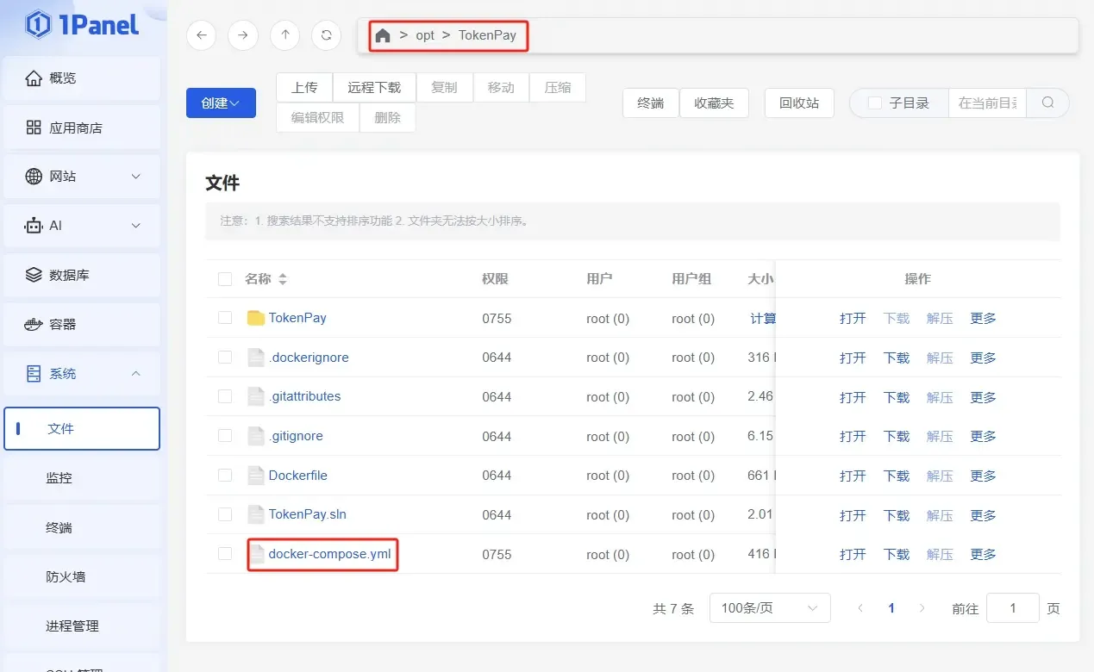Image resolution: width=1094 pixels, height=672 pixels.
Task: Click 更多 for .gitignore row
Action: (983, 437)
